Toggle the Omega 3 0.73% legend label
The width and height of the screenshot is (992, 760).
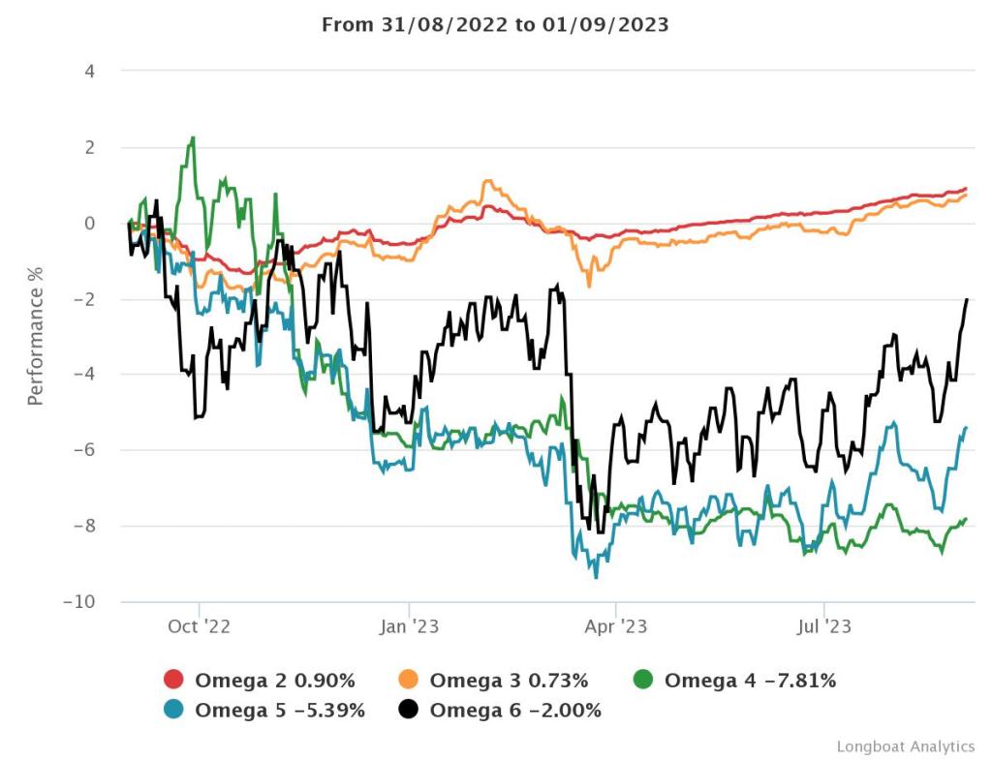click(x=509, y=681)
